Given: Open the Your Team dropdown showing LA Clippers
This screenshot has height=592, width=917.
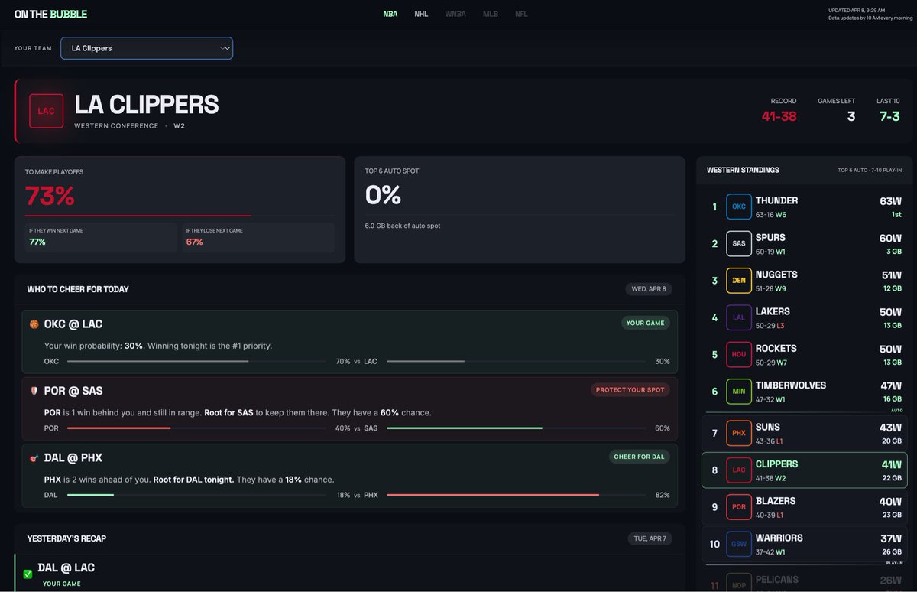Looking at the screenshot, I should 147,48.
